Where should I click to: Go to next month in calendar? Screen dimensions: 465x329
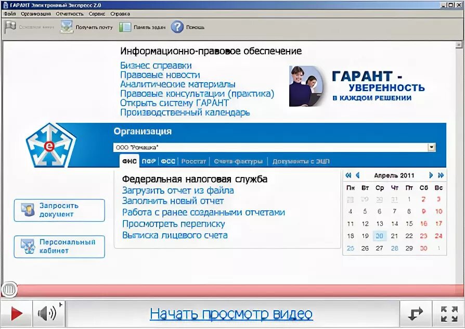431,175
